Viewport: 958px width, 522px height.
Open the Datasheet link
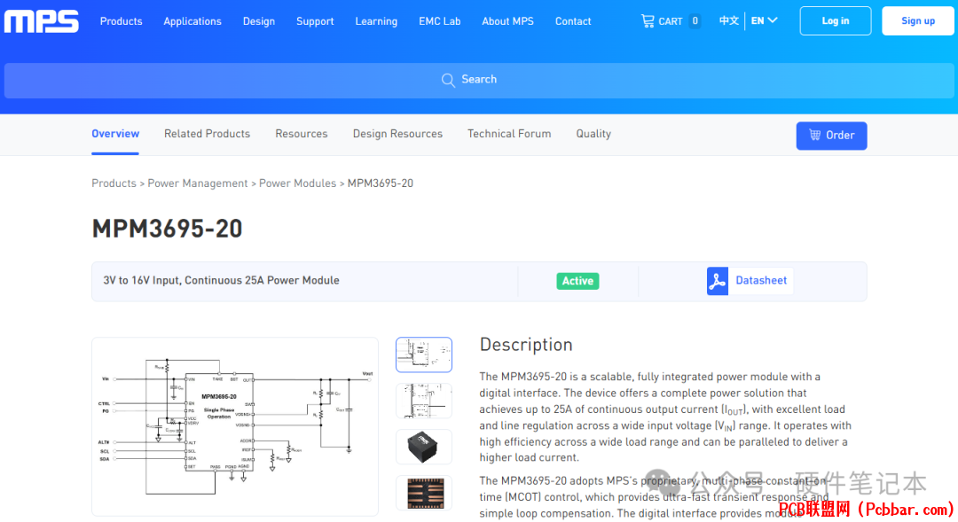click(x=761, y=281)
